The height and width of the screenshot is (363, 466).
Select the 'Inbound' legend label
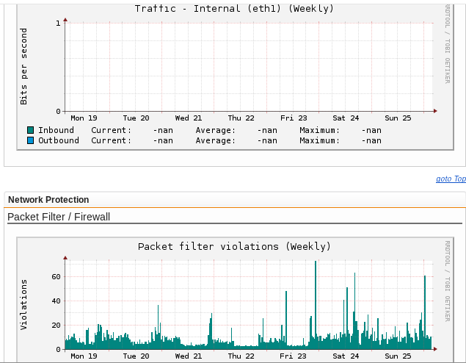point(56,130)
